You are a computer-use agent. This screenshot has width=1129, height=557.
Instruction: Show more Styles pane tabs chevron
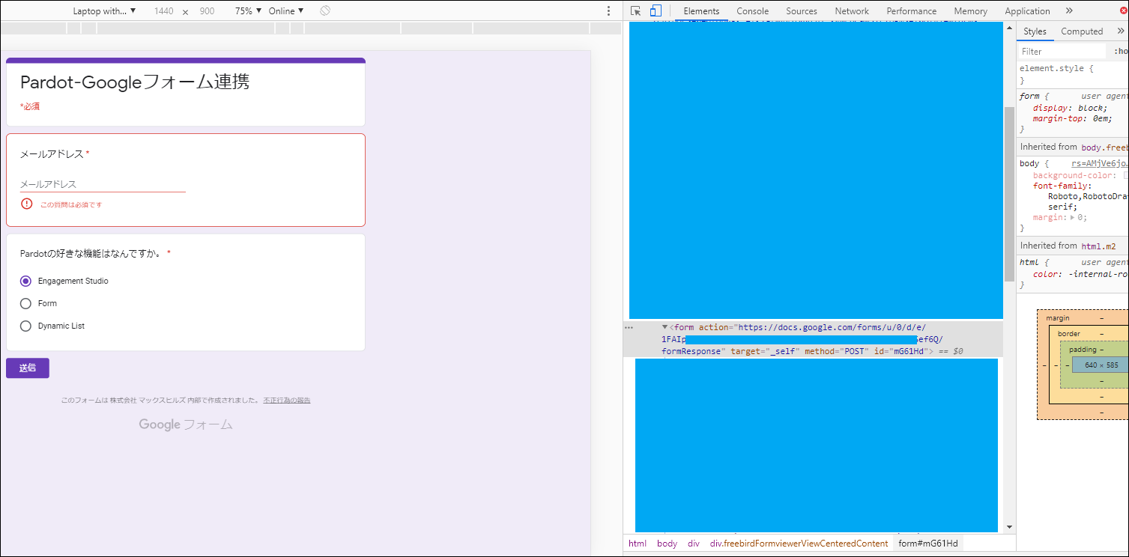click(1121, 31)
